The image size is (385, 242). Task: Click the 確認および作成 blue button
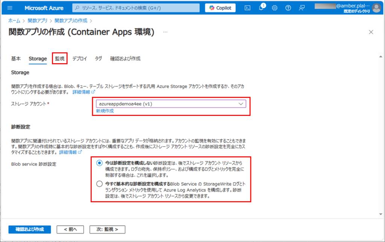pos(30,229)
